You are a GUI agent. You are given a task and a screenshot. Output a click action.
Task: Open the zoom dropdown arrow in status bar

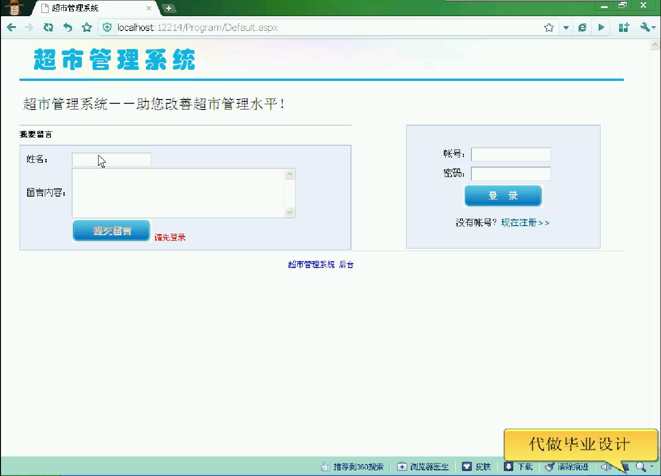[652, 467]
